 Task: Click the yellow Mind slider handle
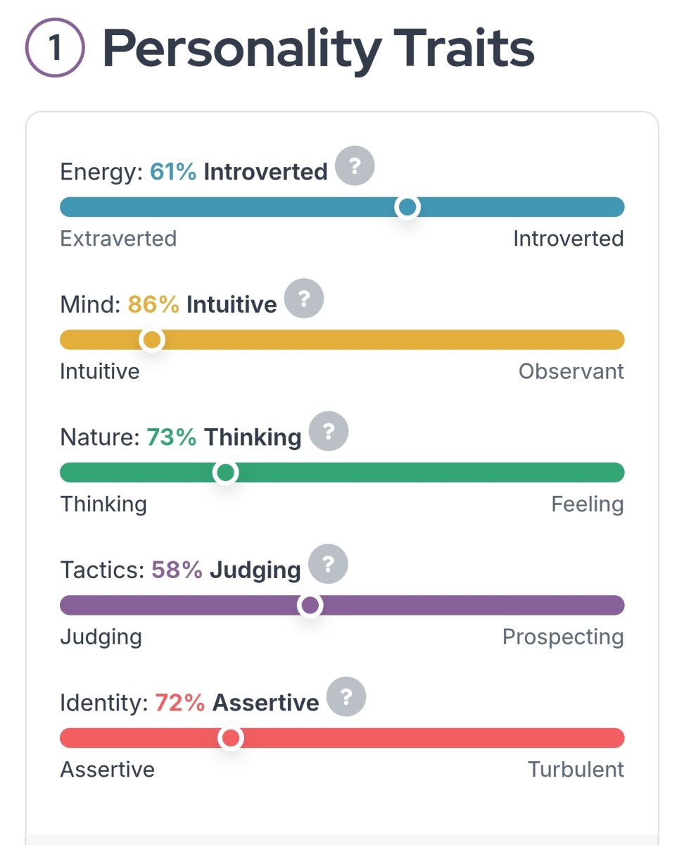[x=152, y=340]
